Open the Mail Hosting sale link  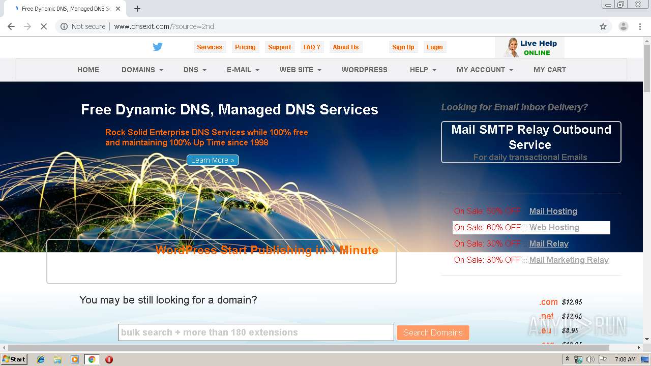[x=553, y=211]
